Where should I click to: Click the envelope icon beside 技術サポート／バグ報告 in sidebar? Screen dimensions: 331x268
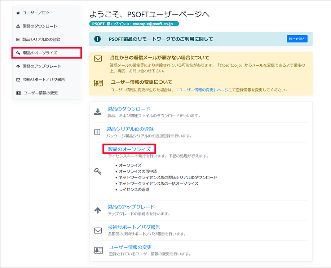[18, 80]
